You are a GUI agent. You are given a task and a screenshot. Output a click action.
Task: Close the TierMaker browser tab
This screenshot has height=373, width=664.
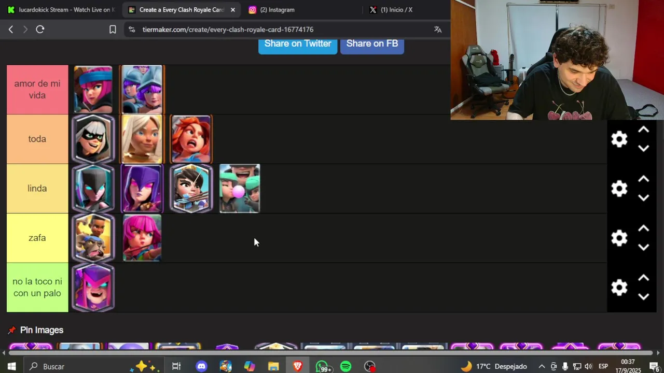pyautogui.click(x=232, y=10)
